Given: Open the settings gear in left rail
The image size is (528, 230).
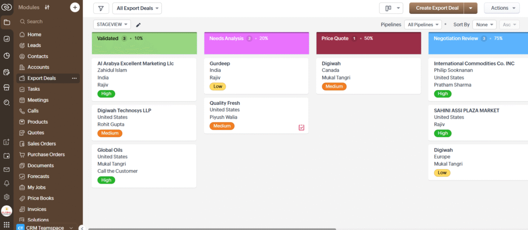Looking at the screenshot, I should 7,197.
